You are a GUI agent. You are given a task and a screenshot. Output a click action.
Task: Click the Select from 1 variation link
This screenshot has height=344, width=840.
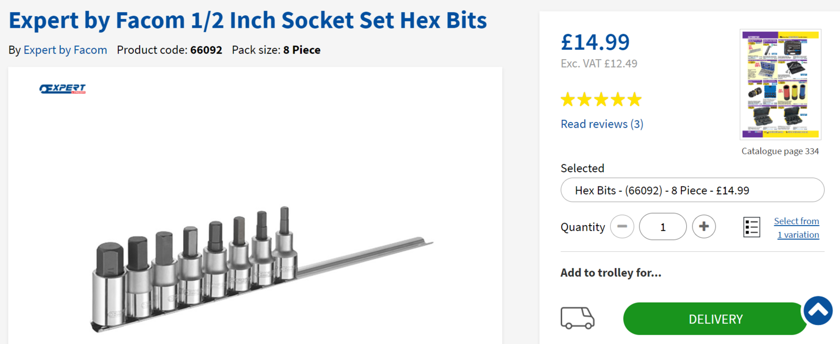[x=796, y=228]
